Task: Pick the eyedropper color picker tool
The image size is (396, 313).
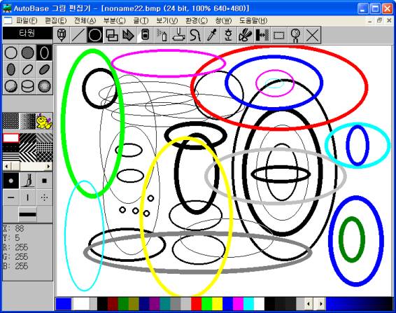Action: (211, 35)
